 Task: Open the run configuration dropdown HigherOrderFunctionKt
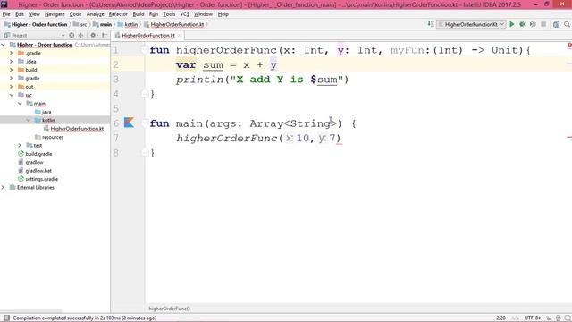click(x=471, y=24)
